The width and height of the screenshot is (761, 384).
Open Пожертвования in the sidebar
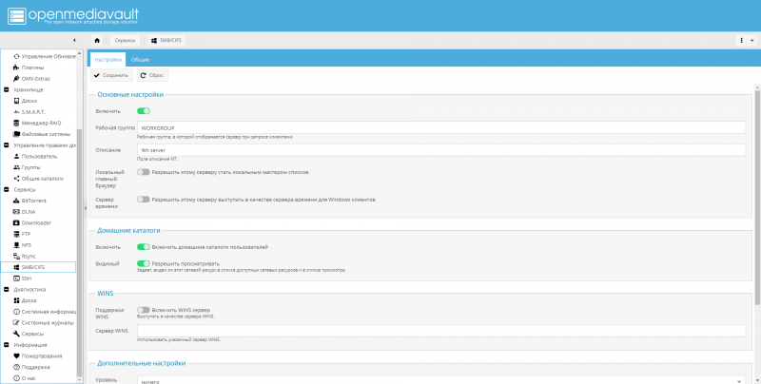click(x=41, y=355)
